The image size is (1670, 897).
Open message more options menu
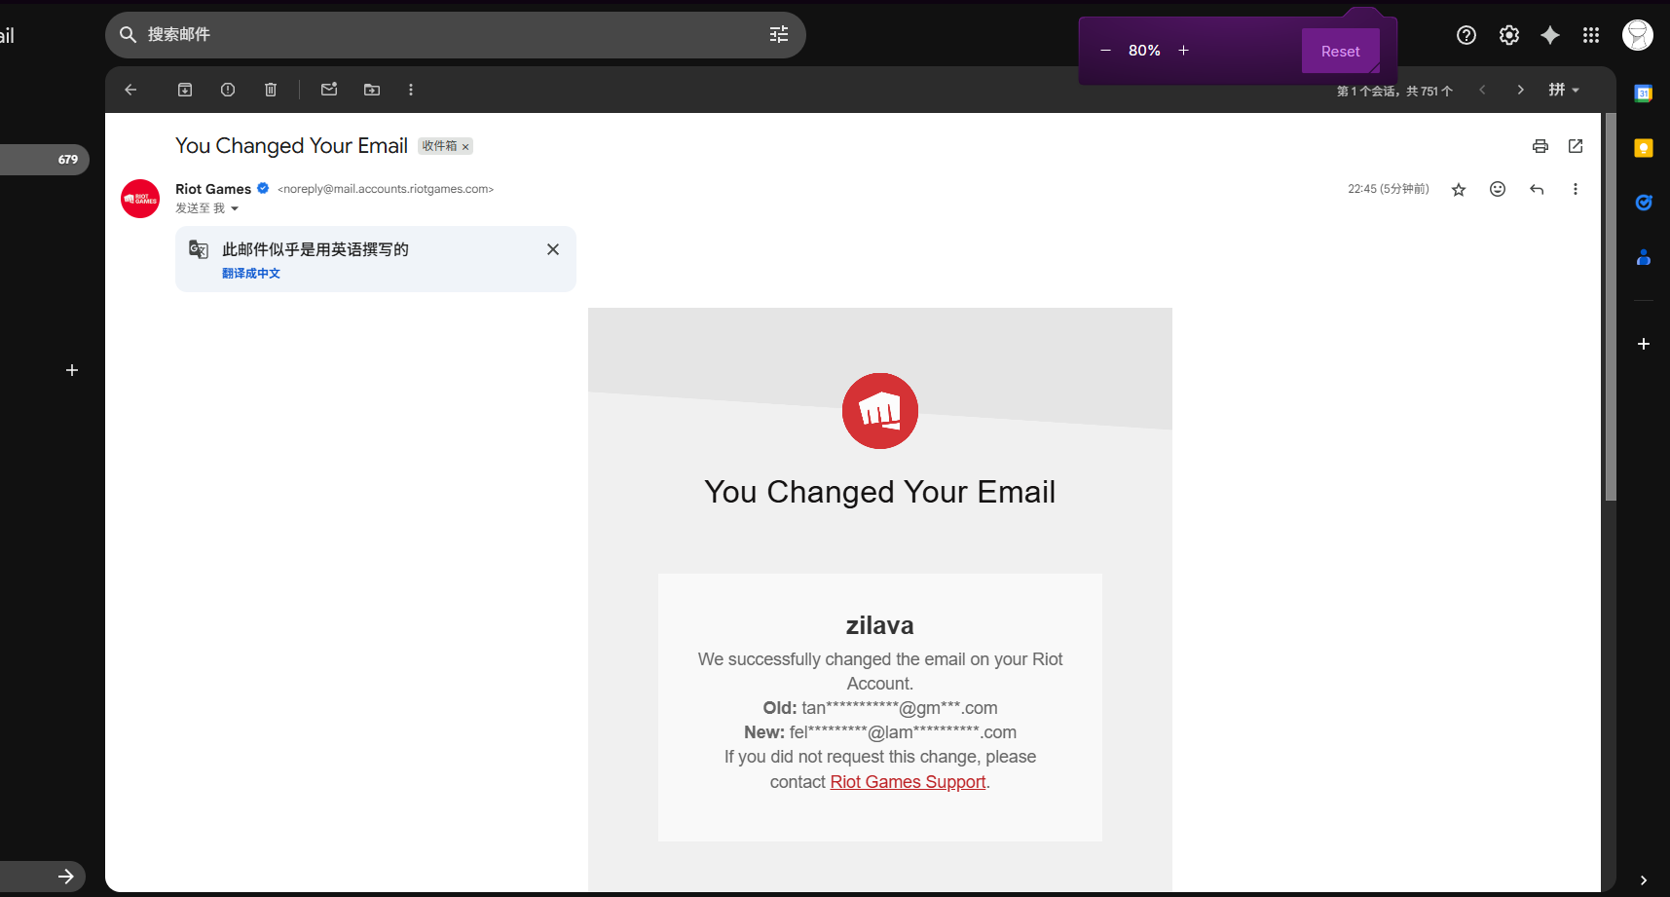(x=1576, y=189)
